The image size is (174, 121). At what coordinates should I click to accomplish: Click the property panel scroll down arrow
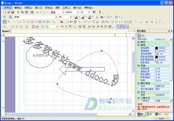(x=171, y=100)
